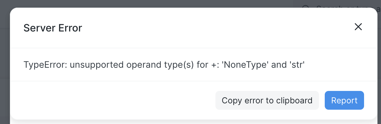Select the Server Error heading text
Viewport: 381px width, 124px height.
click(x=53, y=28)
